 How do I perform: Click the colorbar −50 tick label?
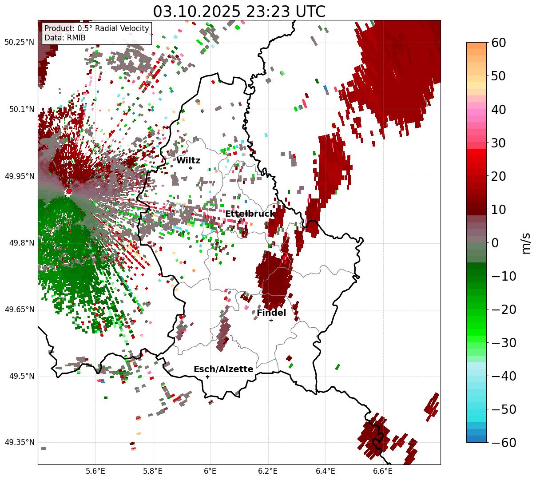504,409
